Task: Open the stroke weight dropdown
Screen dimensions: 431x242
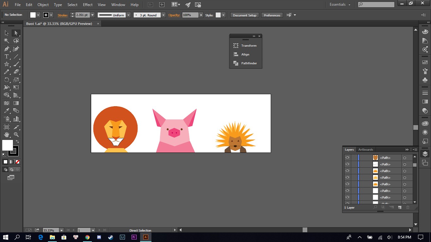Action: click(92, 15)
